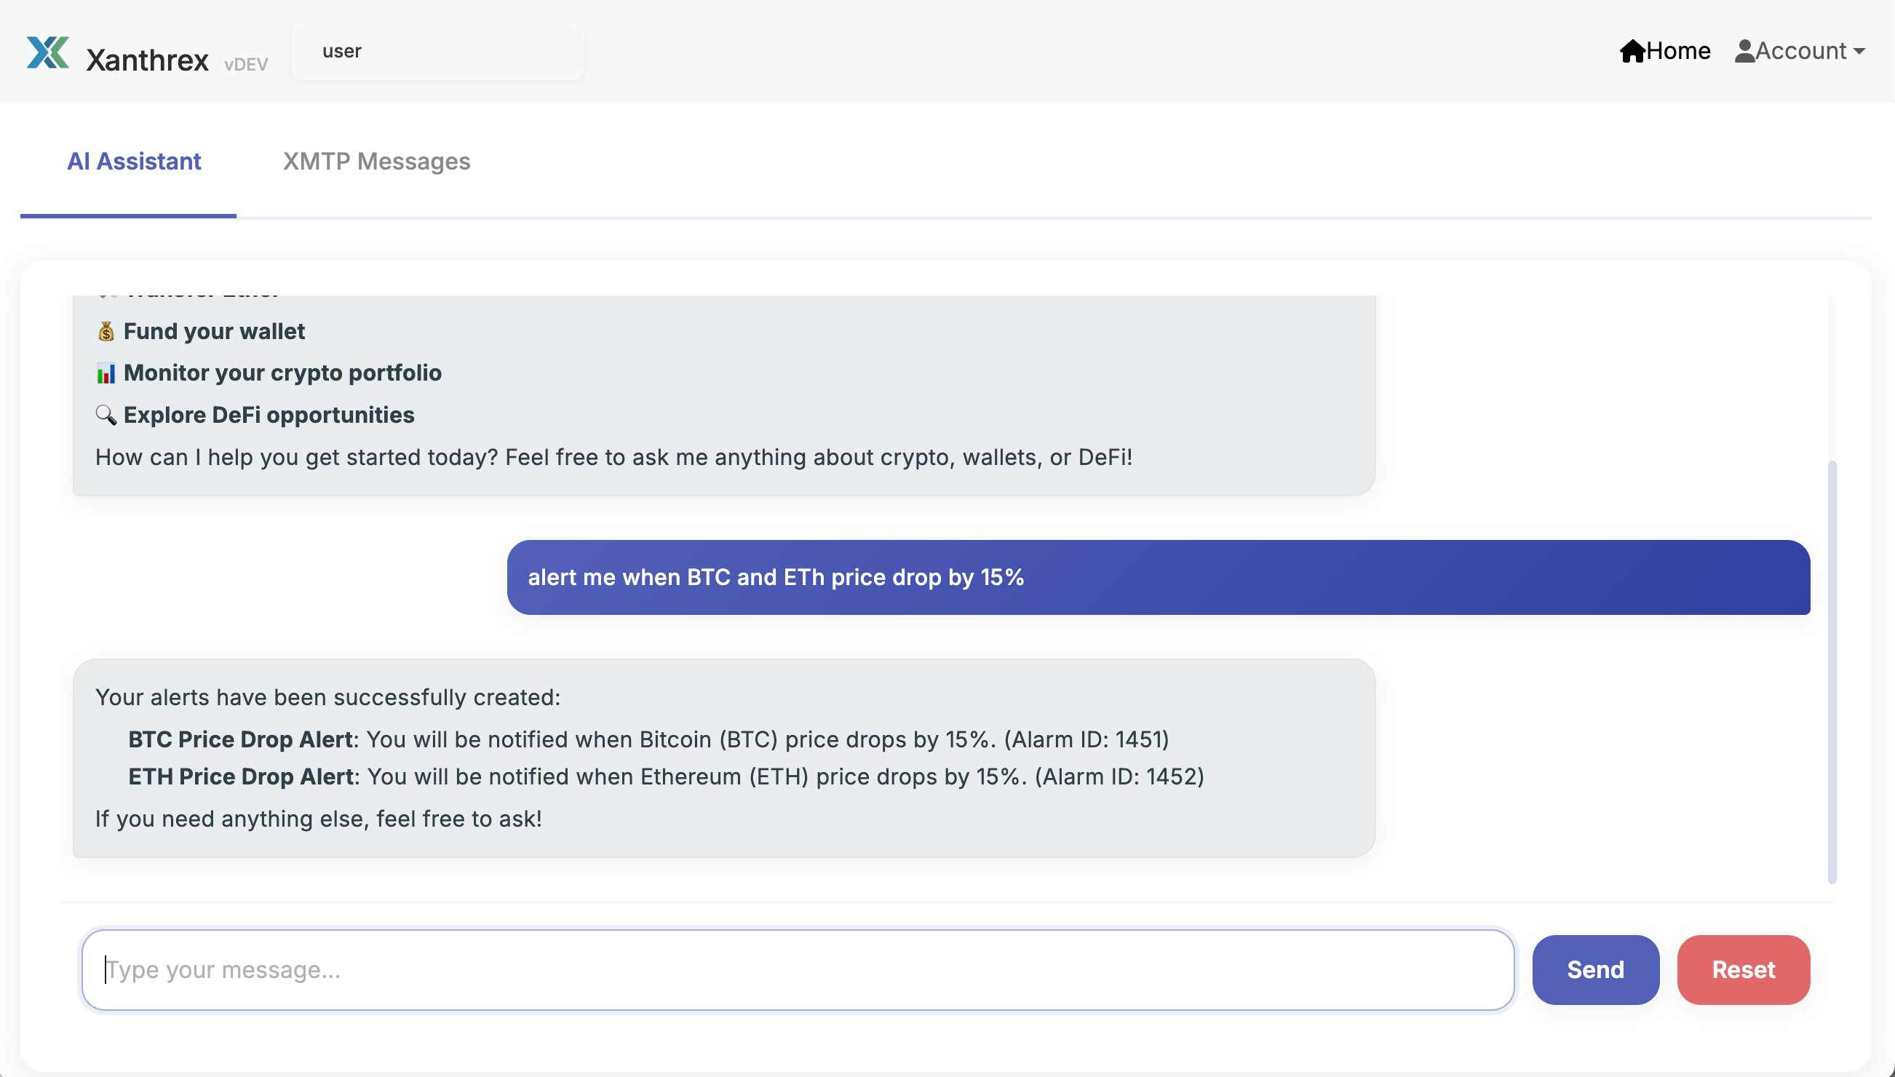1895x1077 pixels.
Task: Select the Fund your wallet text
Action: 214,331
